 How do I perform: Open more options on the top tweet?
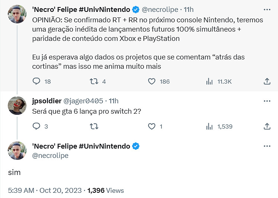[267, 9]
